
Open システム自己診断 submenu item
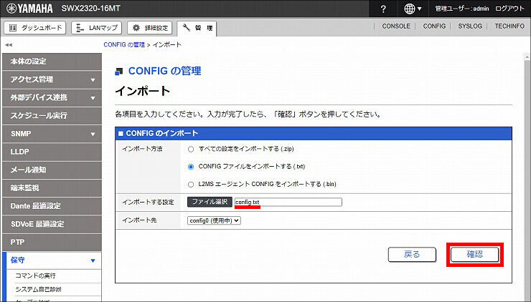(x=39, y=290)
